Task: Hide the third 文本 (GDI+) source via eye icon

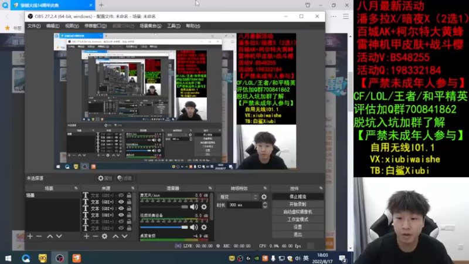Action: [x=121, y=209]
